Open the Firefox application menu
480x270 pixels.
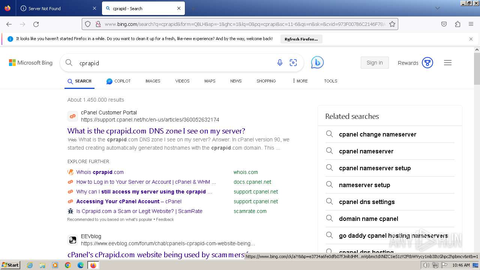(x=471, y=24)
